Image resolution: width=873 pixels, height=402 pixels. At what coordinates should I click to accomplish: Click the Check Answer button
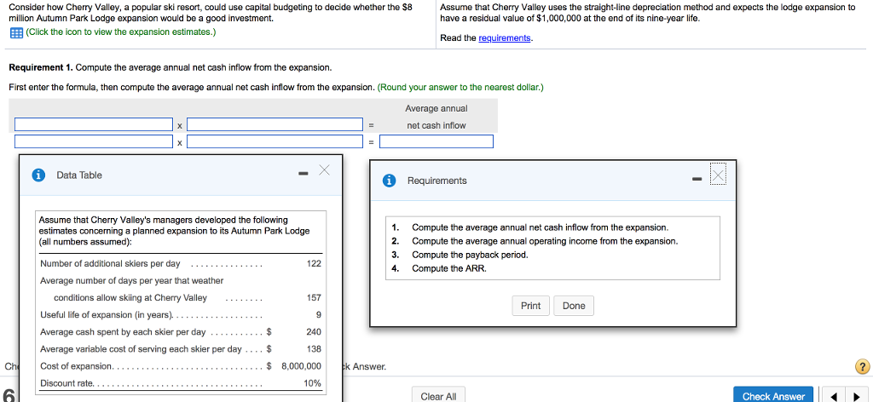773,395
